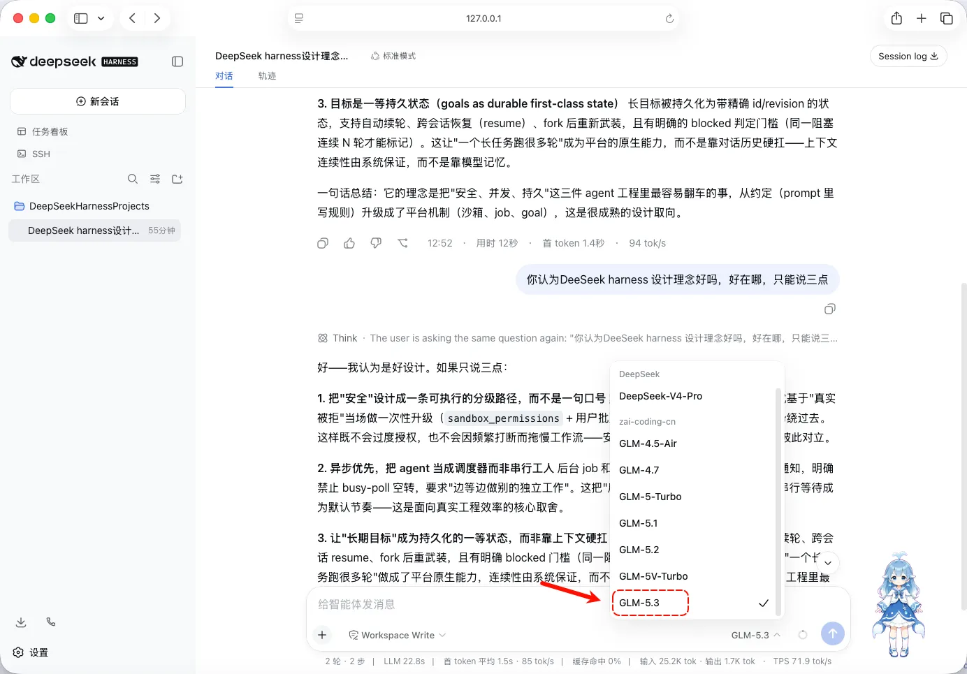
Task: Click the 缓存命中 0% status entry
Action: pos(597,661)
